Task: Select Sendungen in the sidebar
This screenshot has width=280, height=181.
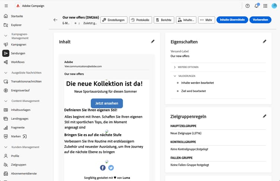Action: click(x=18, y=53)
